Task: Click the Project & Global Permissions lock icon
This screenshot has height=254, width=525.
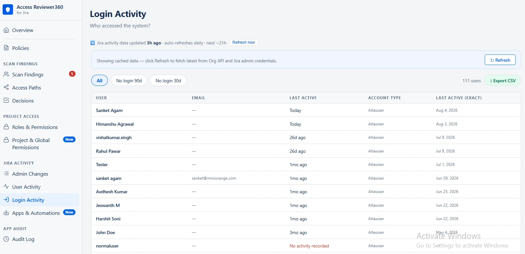Action: tap(6, 140)
